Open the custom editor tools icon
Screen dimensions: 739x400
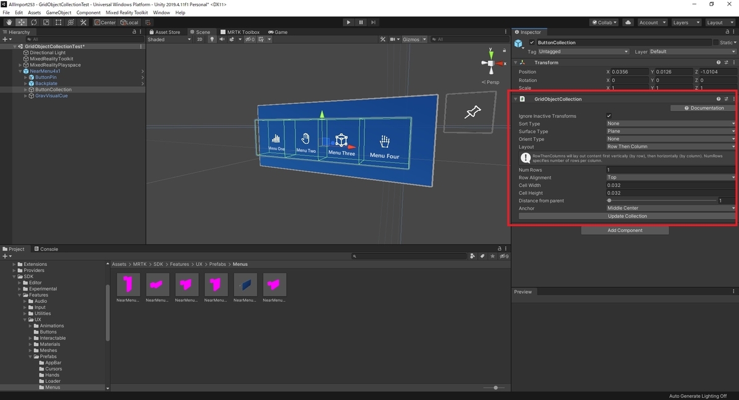click(x=83, y=22)
